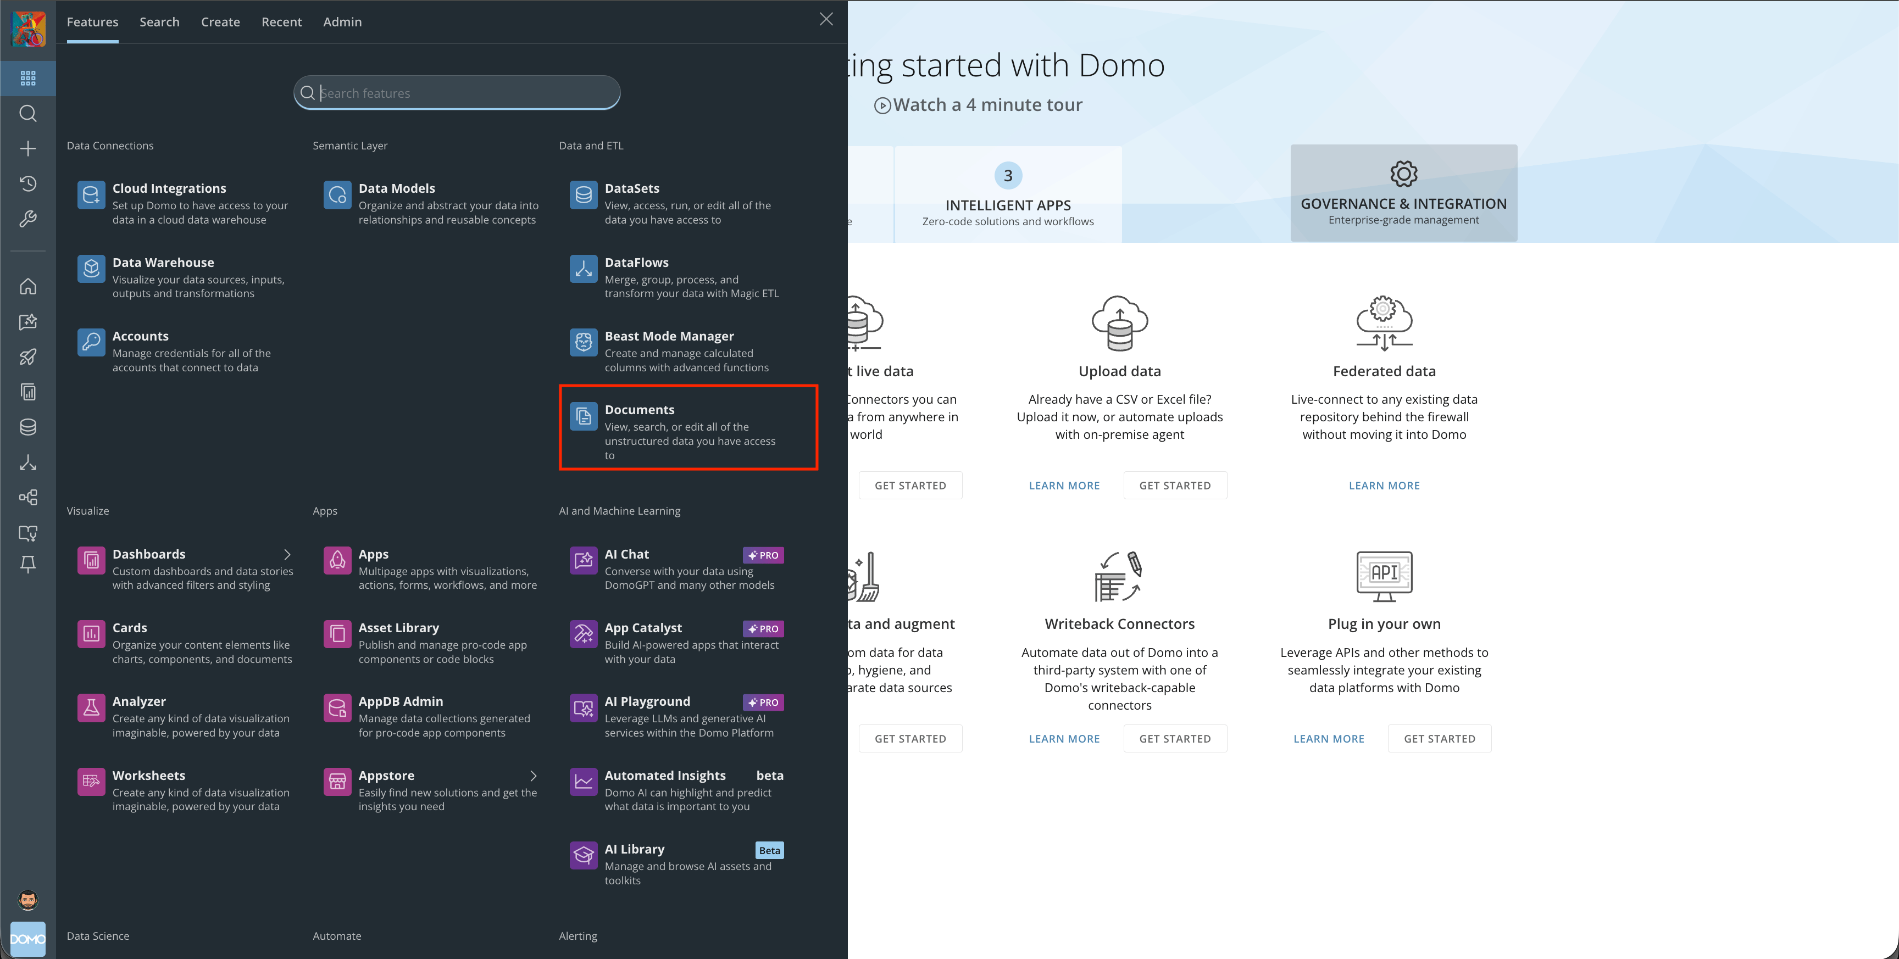Open the Beast Mode Manager icon
The image size is (1899, 959).
[x=584, y=343]
